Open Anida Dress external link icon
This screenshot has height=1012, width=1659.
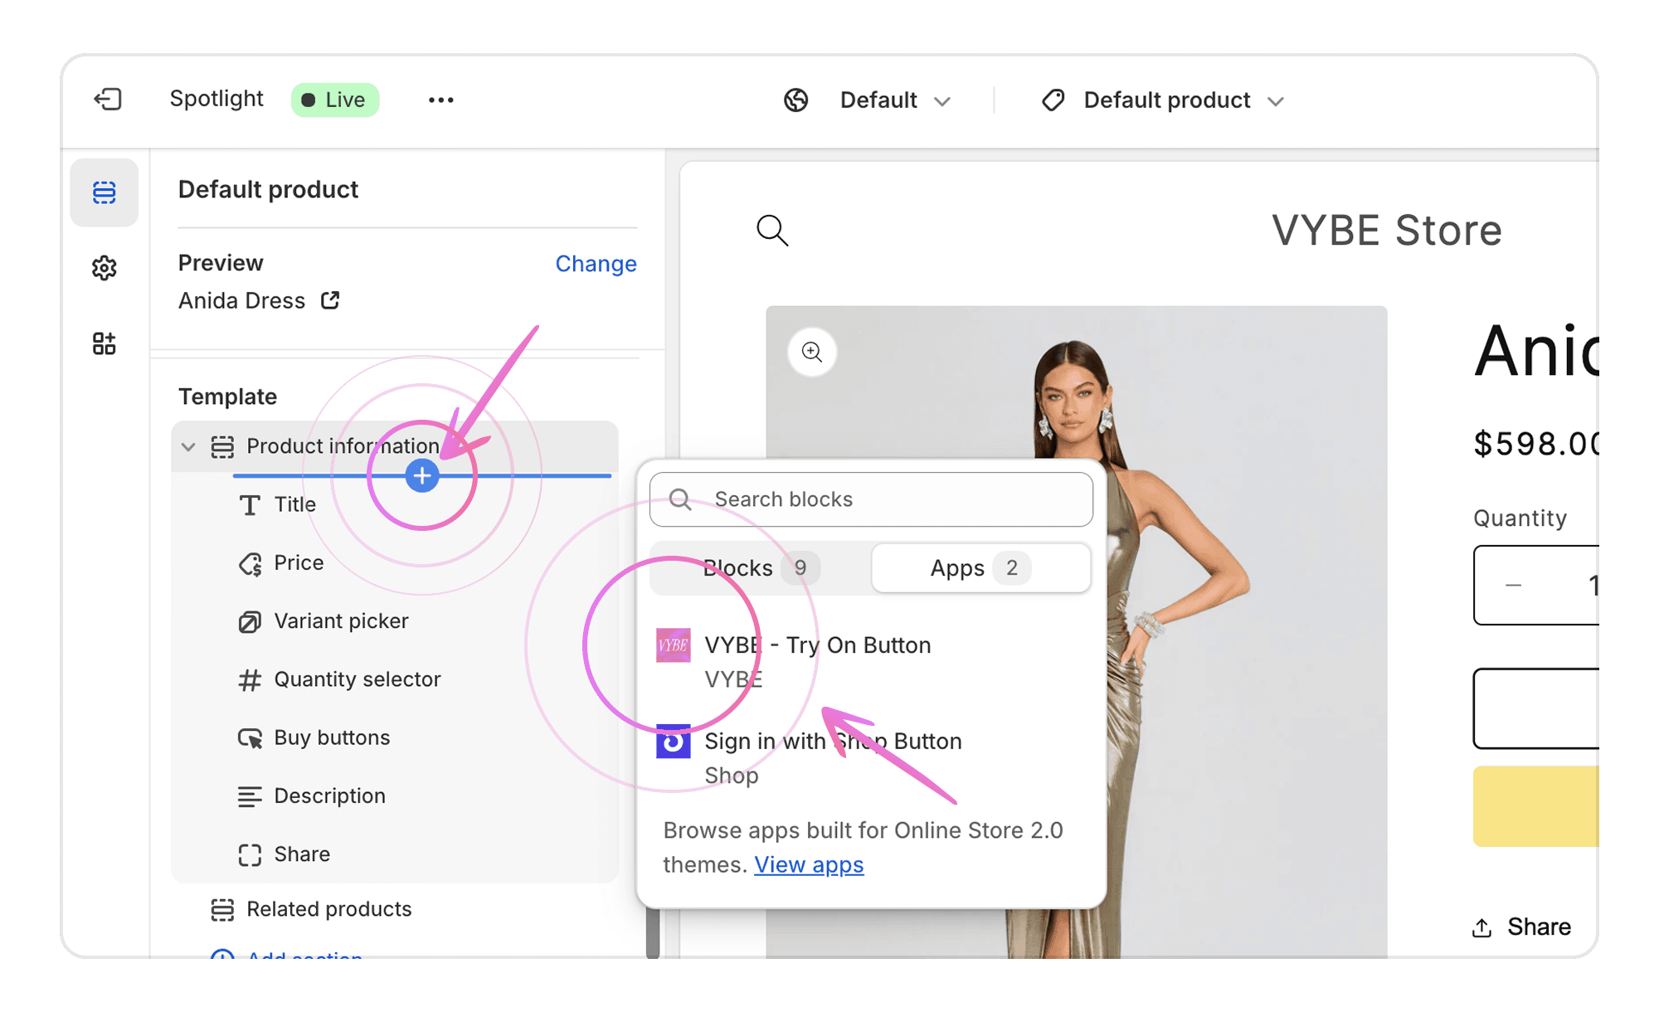[330, 300]
